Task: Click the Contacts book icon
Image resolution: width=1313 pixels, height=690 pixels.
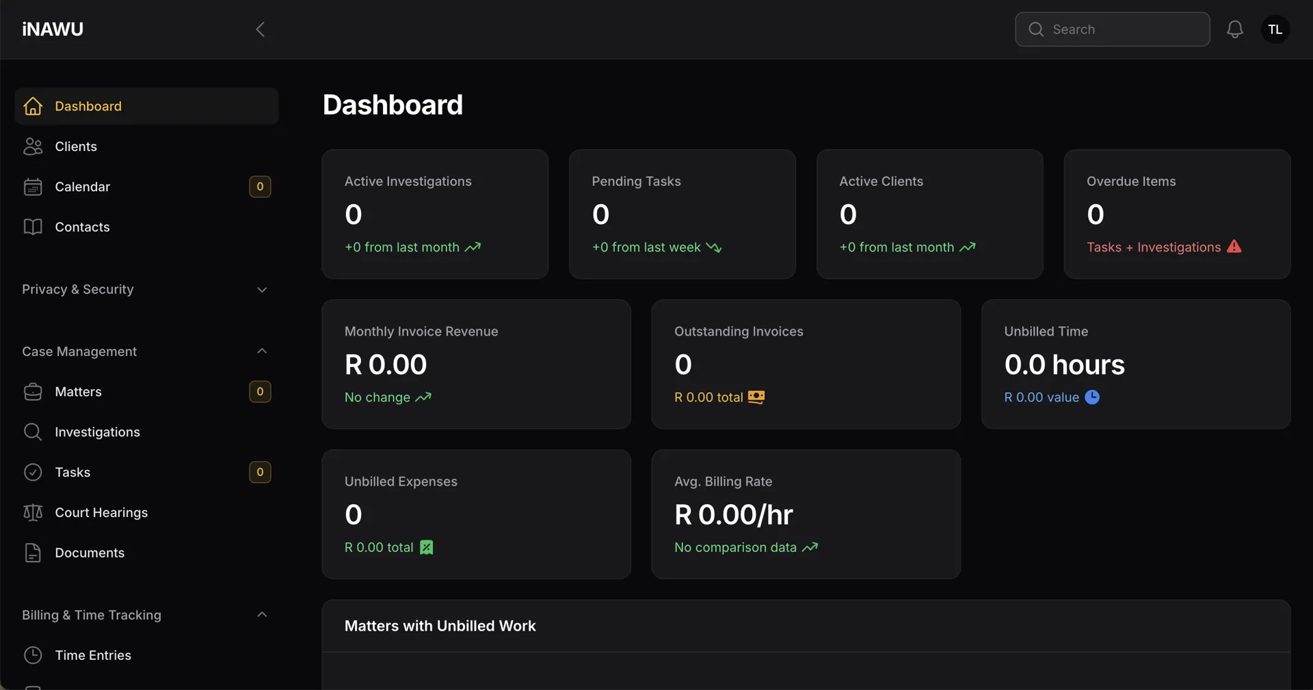Action: [33, 227]
